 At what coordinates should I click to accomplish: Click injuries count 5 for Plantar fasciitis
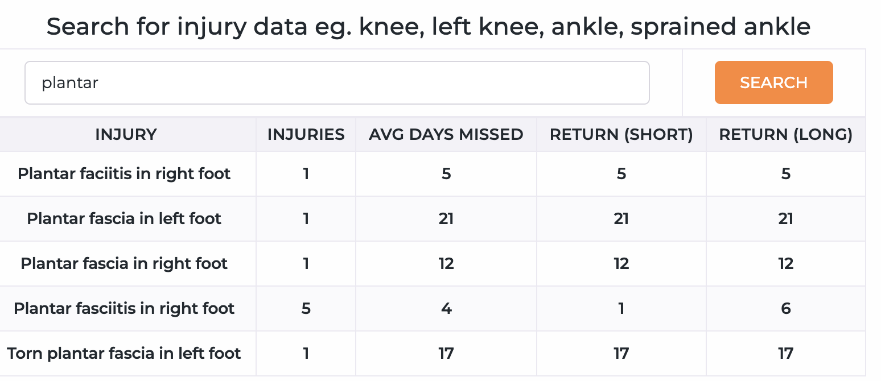306,308
